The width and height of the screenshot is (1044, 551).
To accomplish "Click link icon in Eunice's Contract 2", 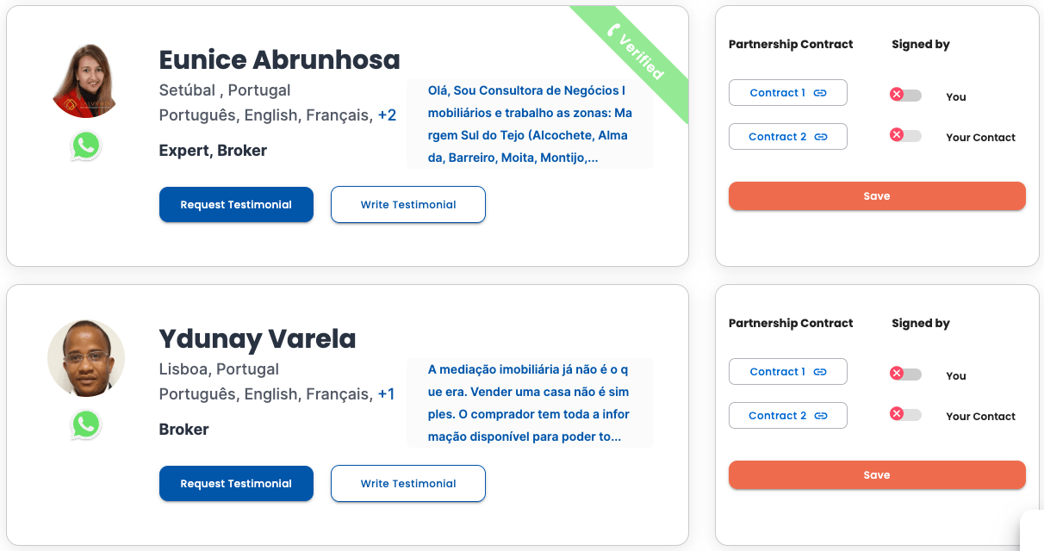I will 821,137.
